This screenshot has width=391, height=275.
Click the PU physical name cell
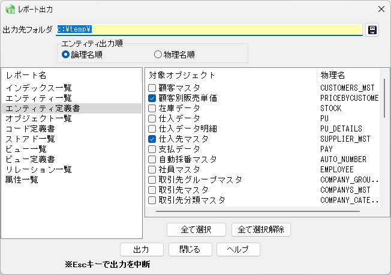point(324,118)
